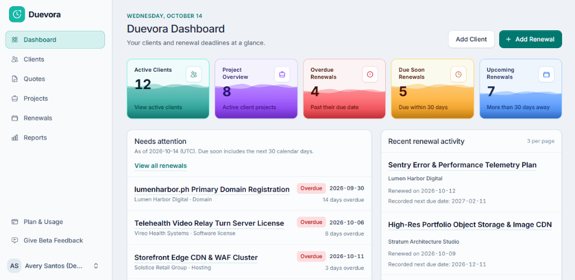Viewport: 575px width, 280px height.
Task: Open the Renewals page
Action: coord(55,118)
